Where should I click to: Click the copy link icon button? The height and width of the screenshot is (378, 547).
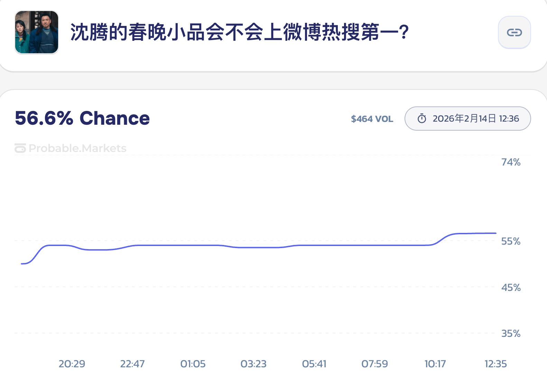click(x=514, y=32)
